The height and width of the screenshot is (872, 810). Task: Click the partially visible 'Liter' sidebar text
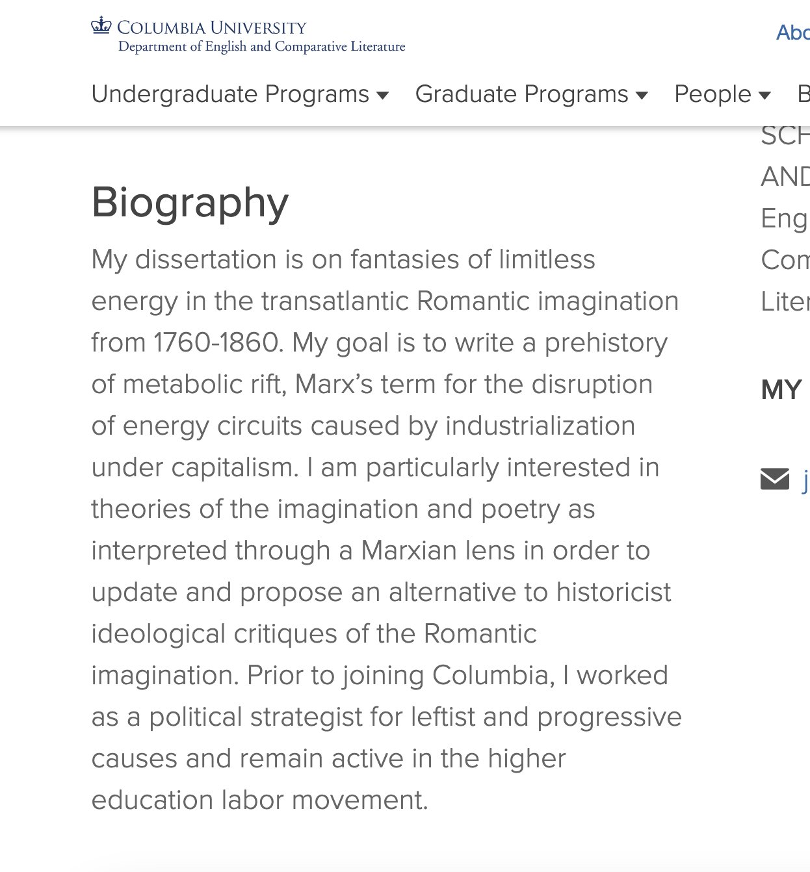coord(785,301)
